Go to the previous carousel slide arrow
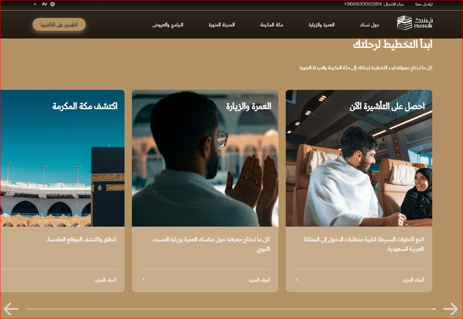The height and width of the screenshot is (319, 463). point(11,309)
